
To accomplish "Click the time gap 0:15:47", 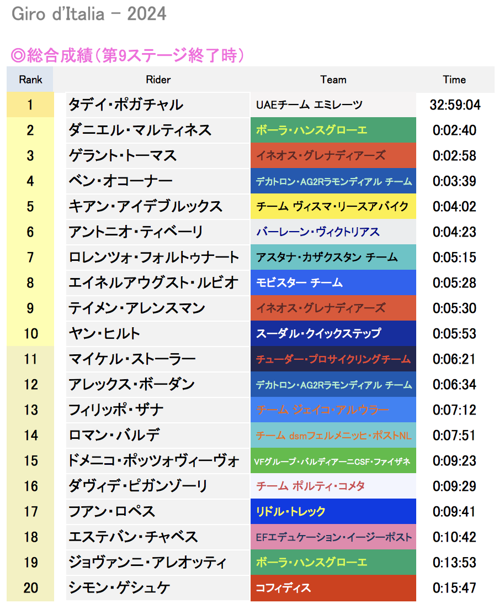I will pos(455,588).
